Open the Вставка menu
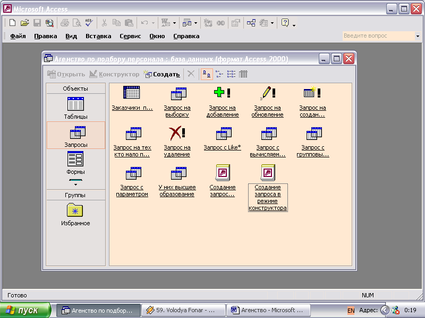 [x=98, y=36]
